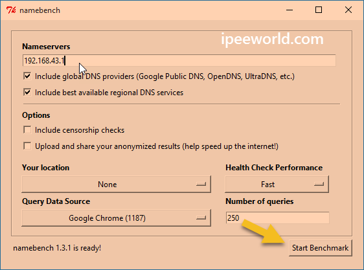
Task: Click the Start Benchmark button
Action: pyautogui.click(x=321, y=248)
